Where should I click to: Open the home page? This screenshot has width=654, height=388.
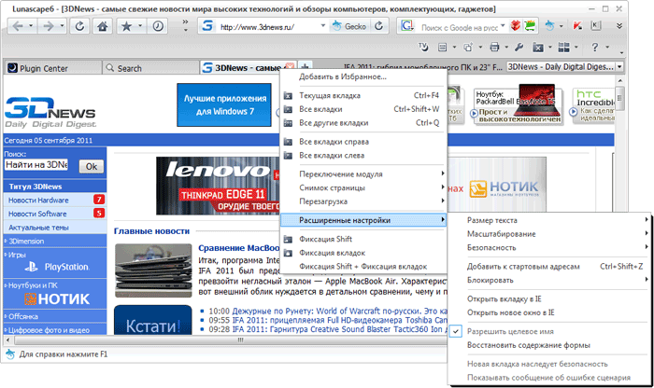102,27
